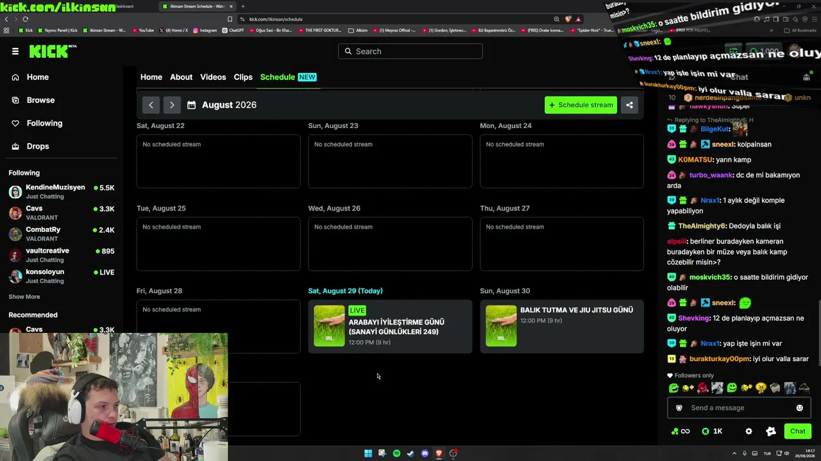Click the chat identity shield icon
The image size is (821, 461).
[x=679, y=408]
